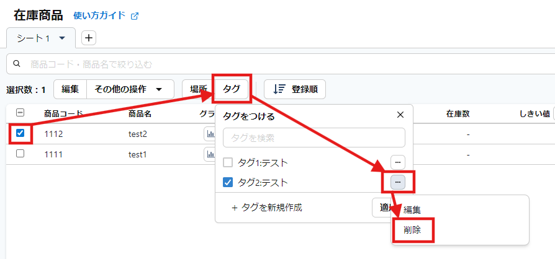Open the external link icon beside 使い方ガイド
The height and width of the screenshot is (259, 555).
135,15
